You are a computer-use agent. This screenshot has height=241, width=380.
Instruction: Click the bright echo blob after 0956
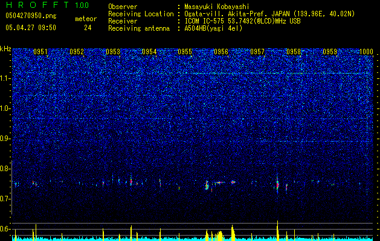point(233,182)
